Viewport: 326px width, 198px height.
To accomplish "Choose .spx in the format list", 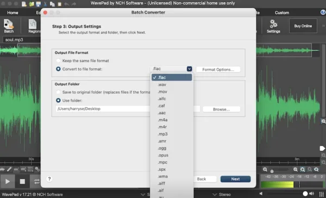I will click(x=172, y=170).
